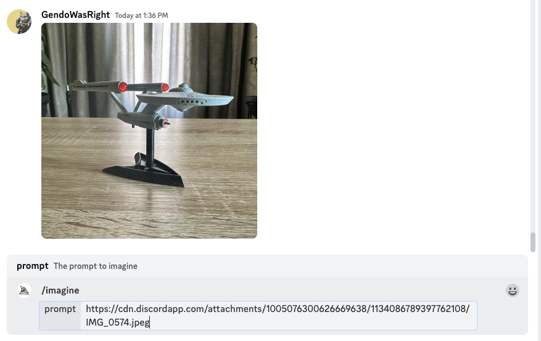Image resolution: width=541 pixels, height=341 pixels.
Task: Place cursor on IMG_0574.jpeg text
Action: 117,323
